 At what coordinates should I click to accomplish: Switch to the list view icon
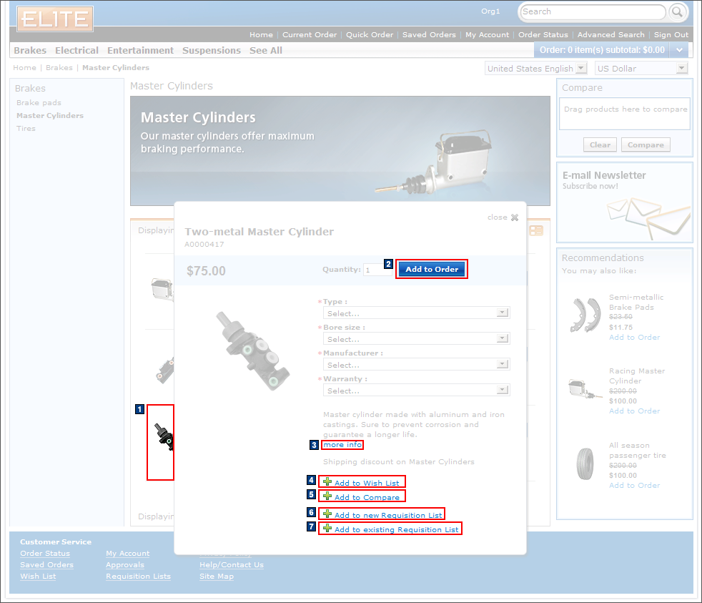pos(536,231)
